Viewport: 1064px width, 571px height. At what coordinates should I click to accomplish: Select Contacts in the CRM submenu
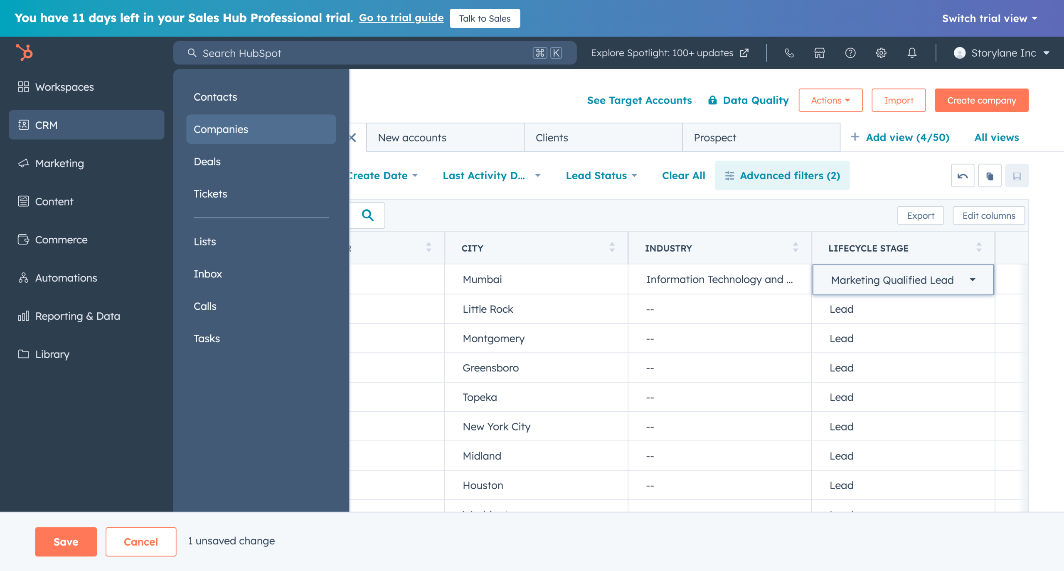[261, 97]
